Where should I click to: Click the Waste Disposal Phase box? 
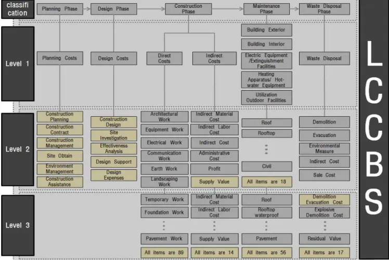coord(324,9)
